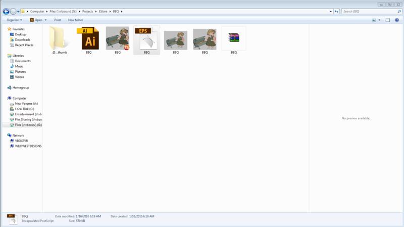Refresh the folder view

(336, 11)
